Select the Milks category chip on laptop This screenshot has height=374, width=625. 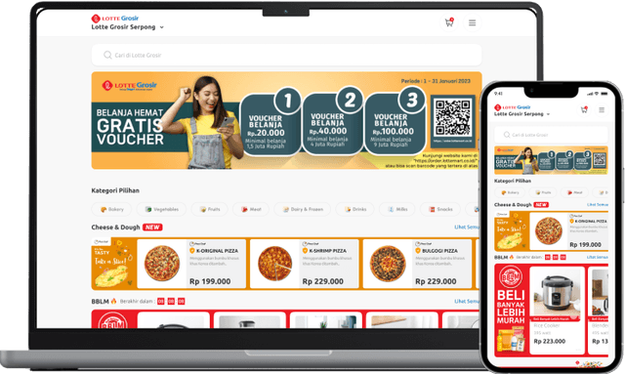coord(397,209)
